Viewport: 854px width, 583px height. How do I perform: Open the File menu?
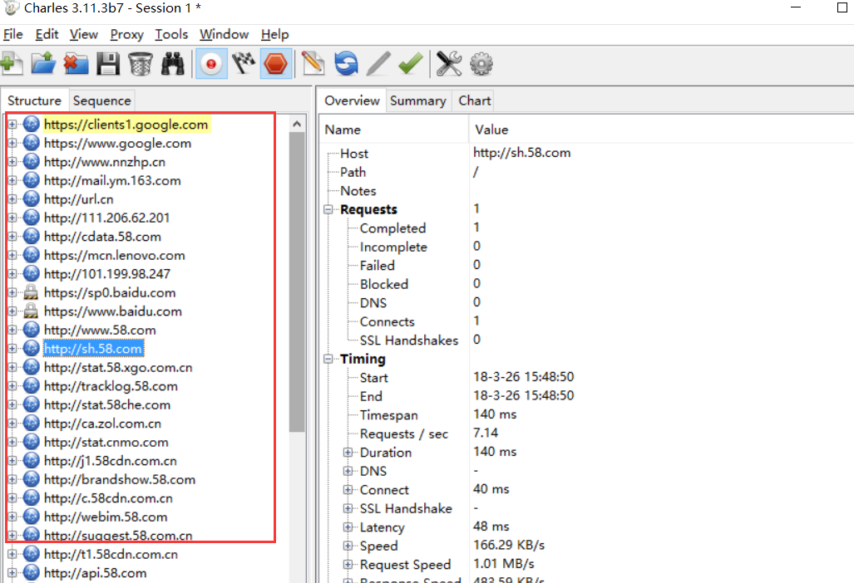coord(13,34)
